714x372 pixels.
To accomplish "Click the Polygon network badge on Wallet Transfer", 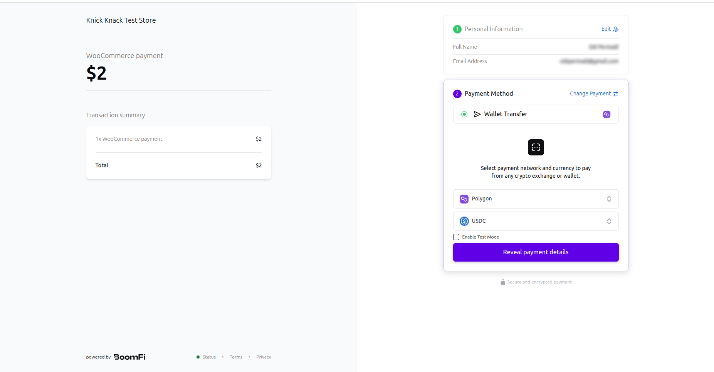I will (606, 114).
